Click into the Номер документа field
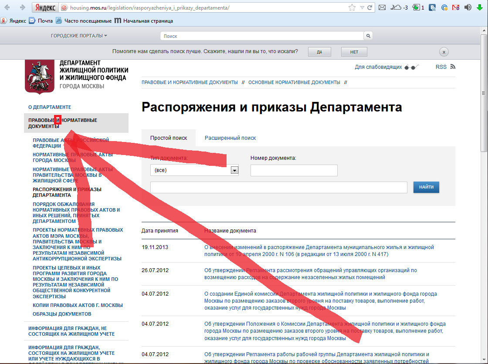 click(294, 170)
